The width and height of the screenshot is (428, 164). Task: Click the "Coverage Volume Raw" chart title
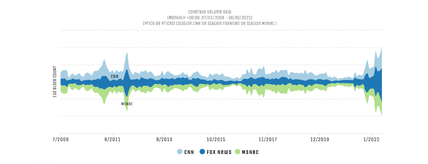click(x=210, y=12)
